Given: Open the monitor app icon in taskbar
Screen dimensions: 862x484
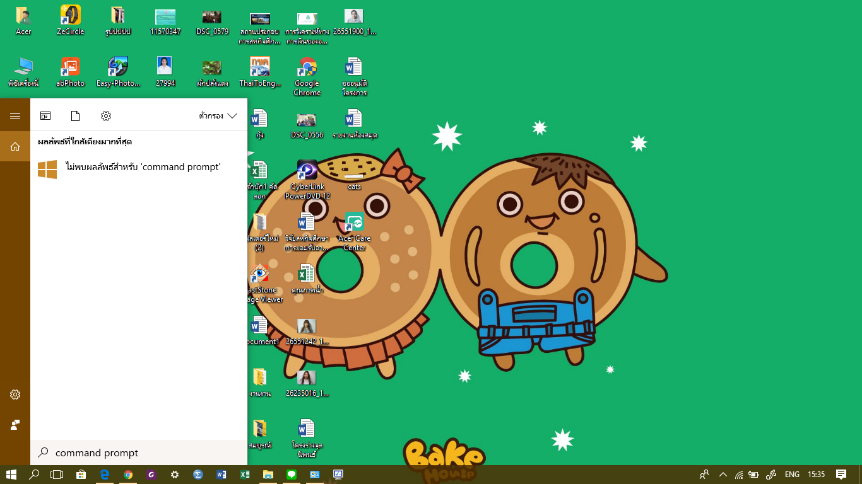Looking at the screenshot, I should click(x=338, y=475).
